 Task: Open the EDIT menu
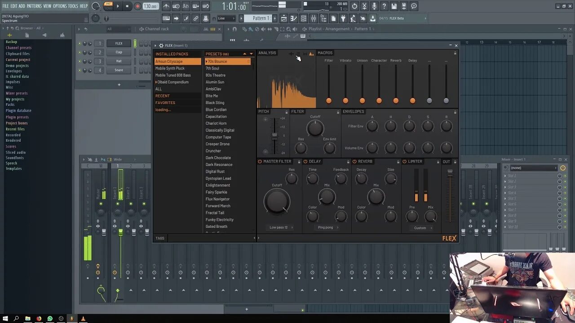[14, 6]
